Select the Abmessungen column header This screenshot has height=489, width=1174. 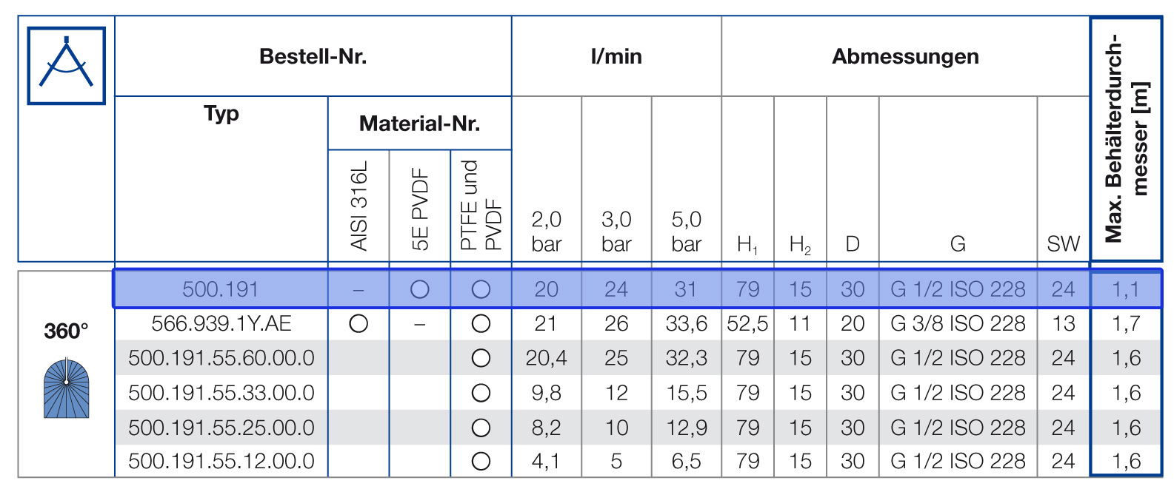(x=904, y=56)
